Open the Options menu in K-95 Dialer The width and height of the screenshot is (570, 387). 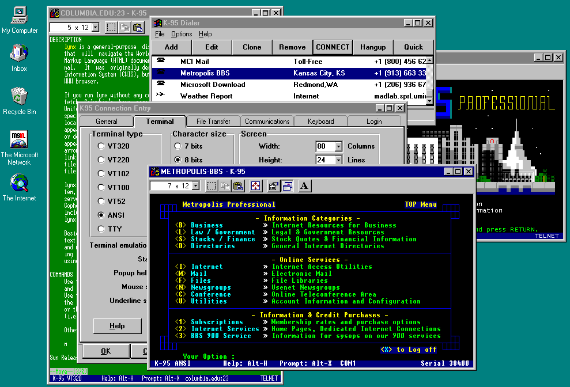[x=182, y=34]
